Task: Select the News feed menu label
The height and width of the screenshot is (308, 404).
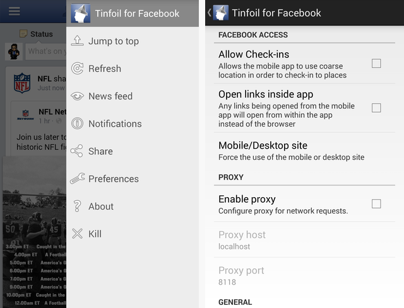Action: pos(110,96)
